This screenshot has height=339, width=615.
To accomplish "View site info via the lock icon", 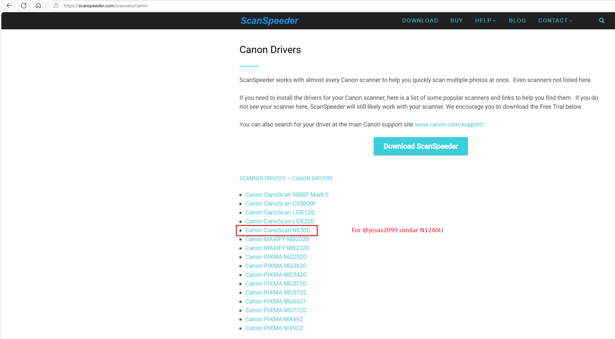I will point(56,6).
